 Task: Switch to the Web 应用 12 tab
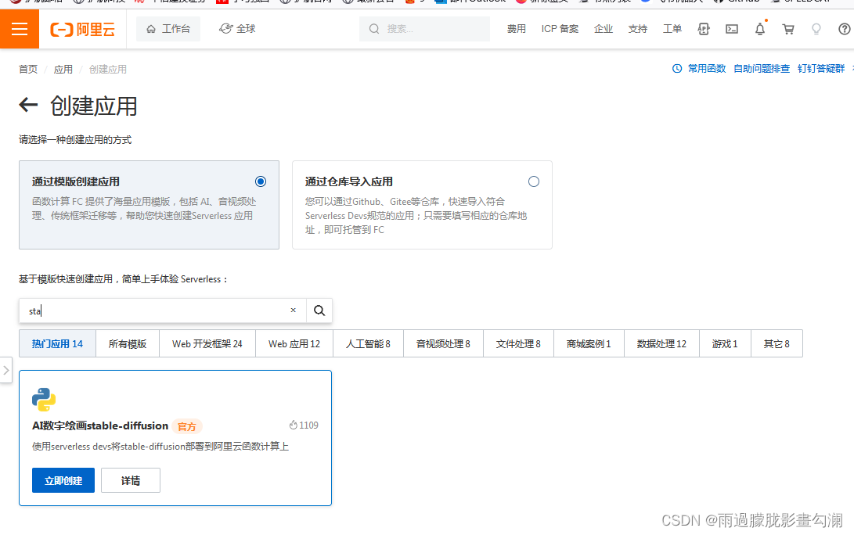point(294,343)
